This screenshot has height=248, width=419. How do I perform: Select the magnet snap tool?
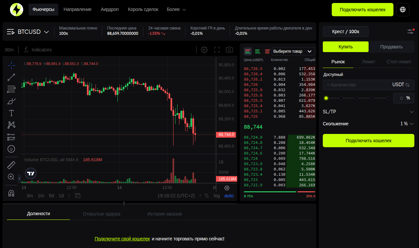(x=11, y=193)
